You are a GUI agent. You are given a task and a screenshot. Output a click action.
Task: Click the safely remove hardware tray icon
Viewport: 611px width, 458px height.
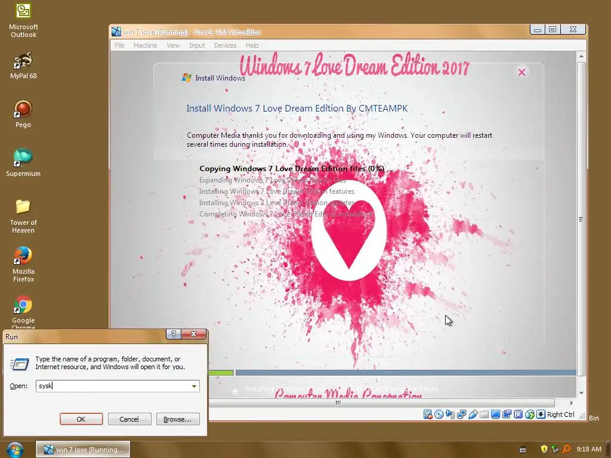[556, 449]
